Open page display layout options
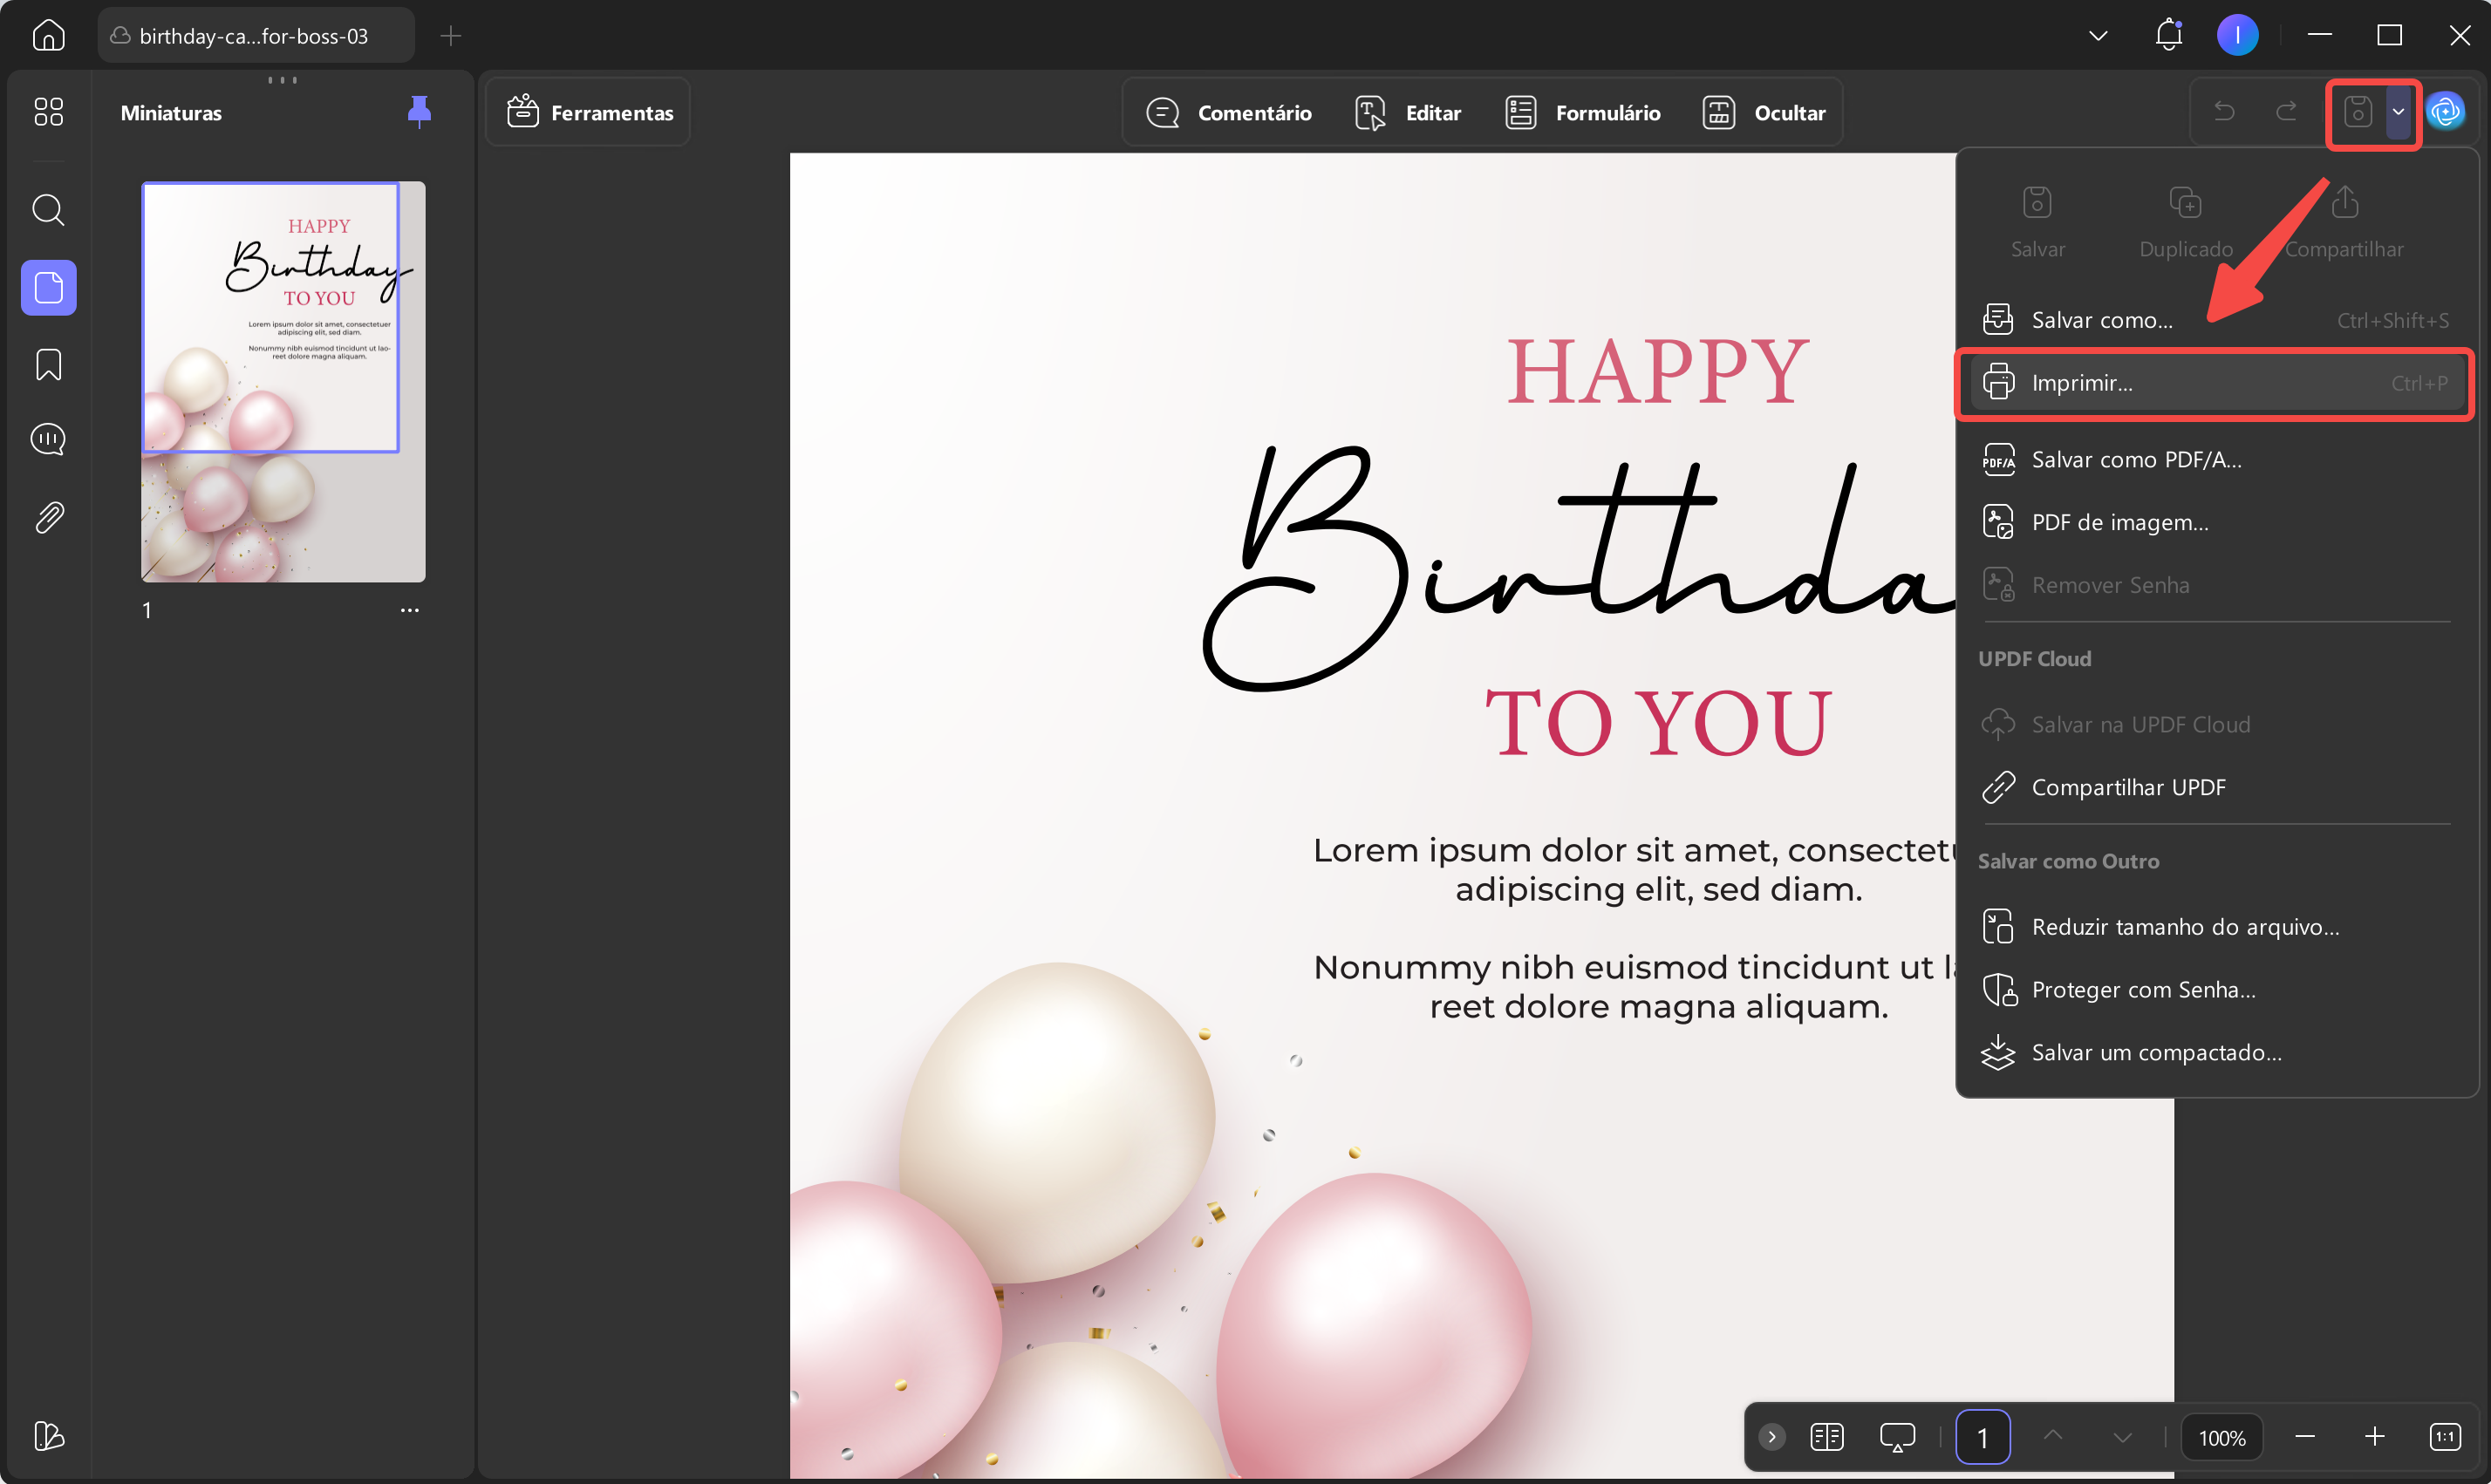This screenshot has height=1484, width=2491. point(1827,1437)
